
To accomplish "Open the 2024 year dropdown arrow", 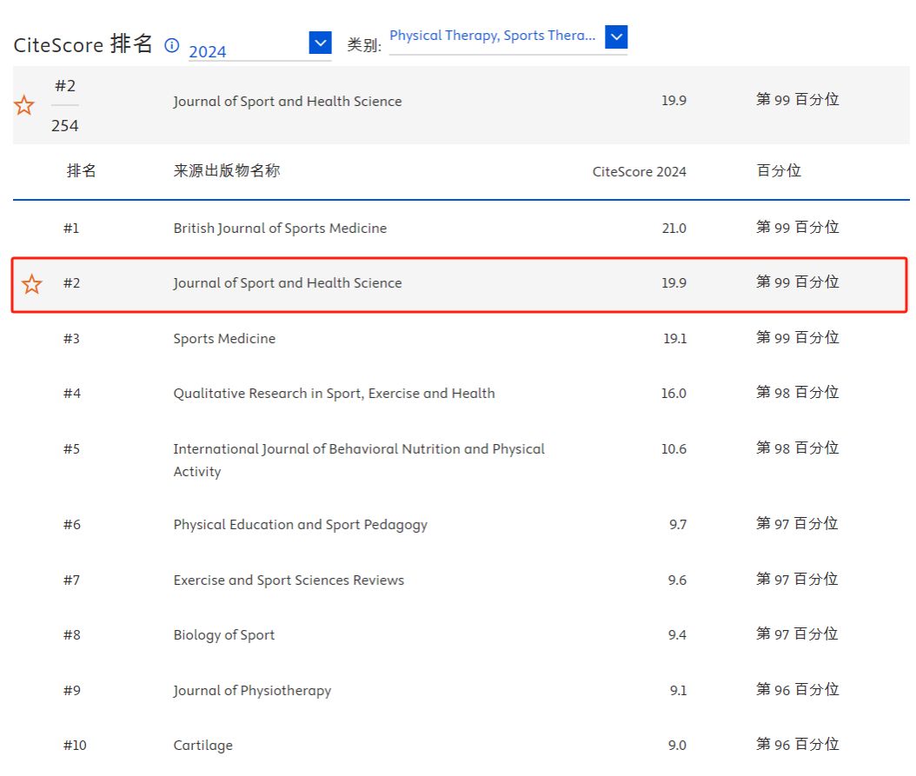I will pyautogui.click(x=320, y=43).
